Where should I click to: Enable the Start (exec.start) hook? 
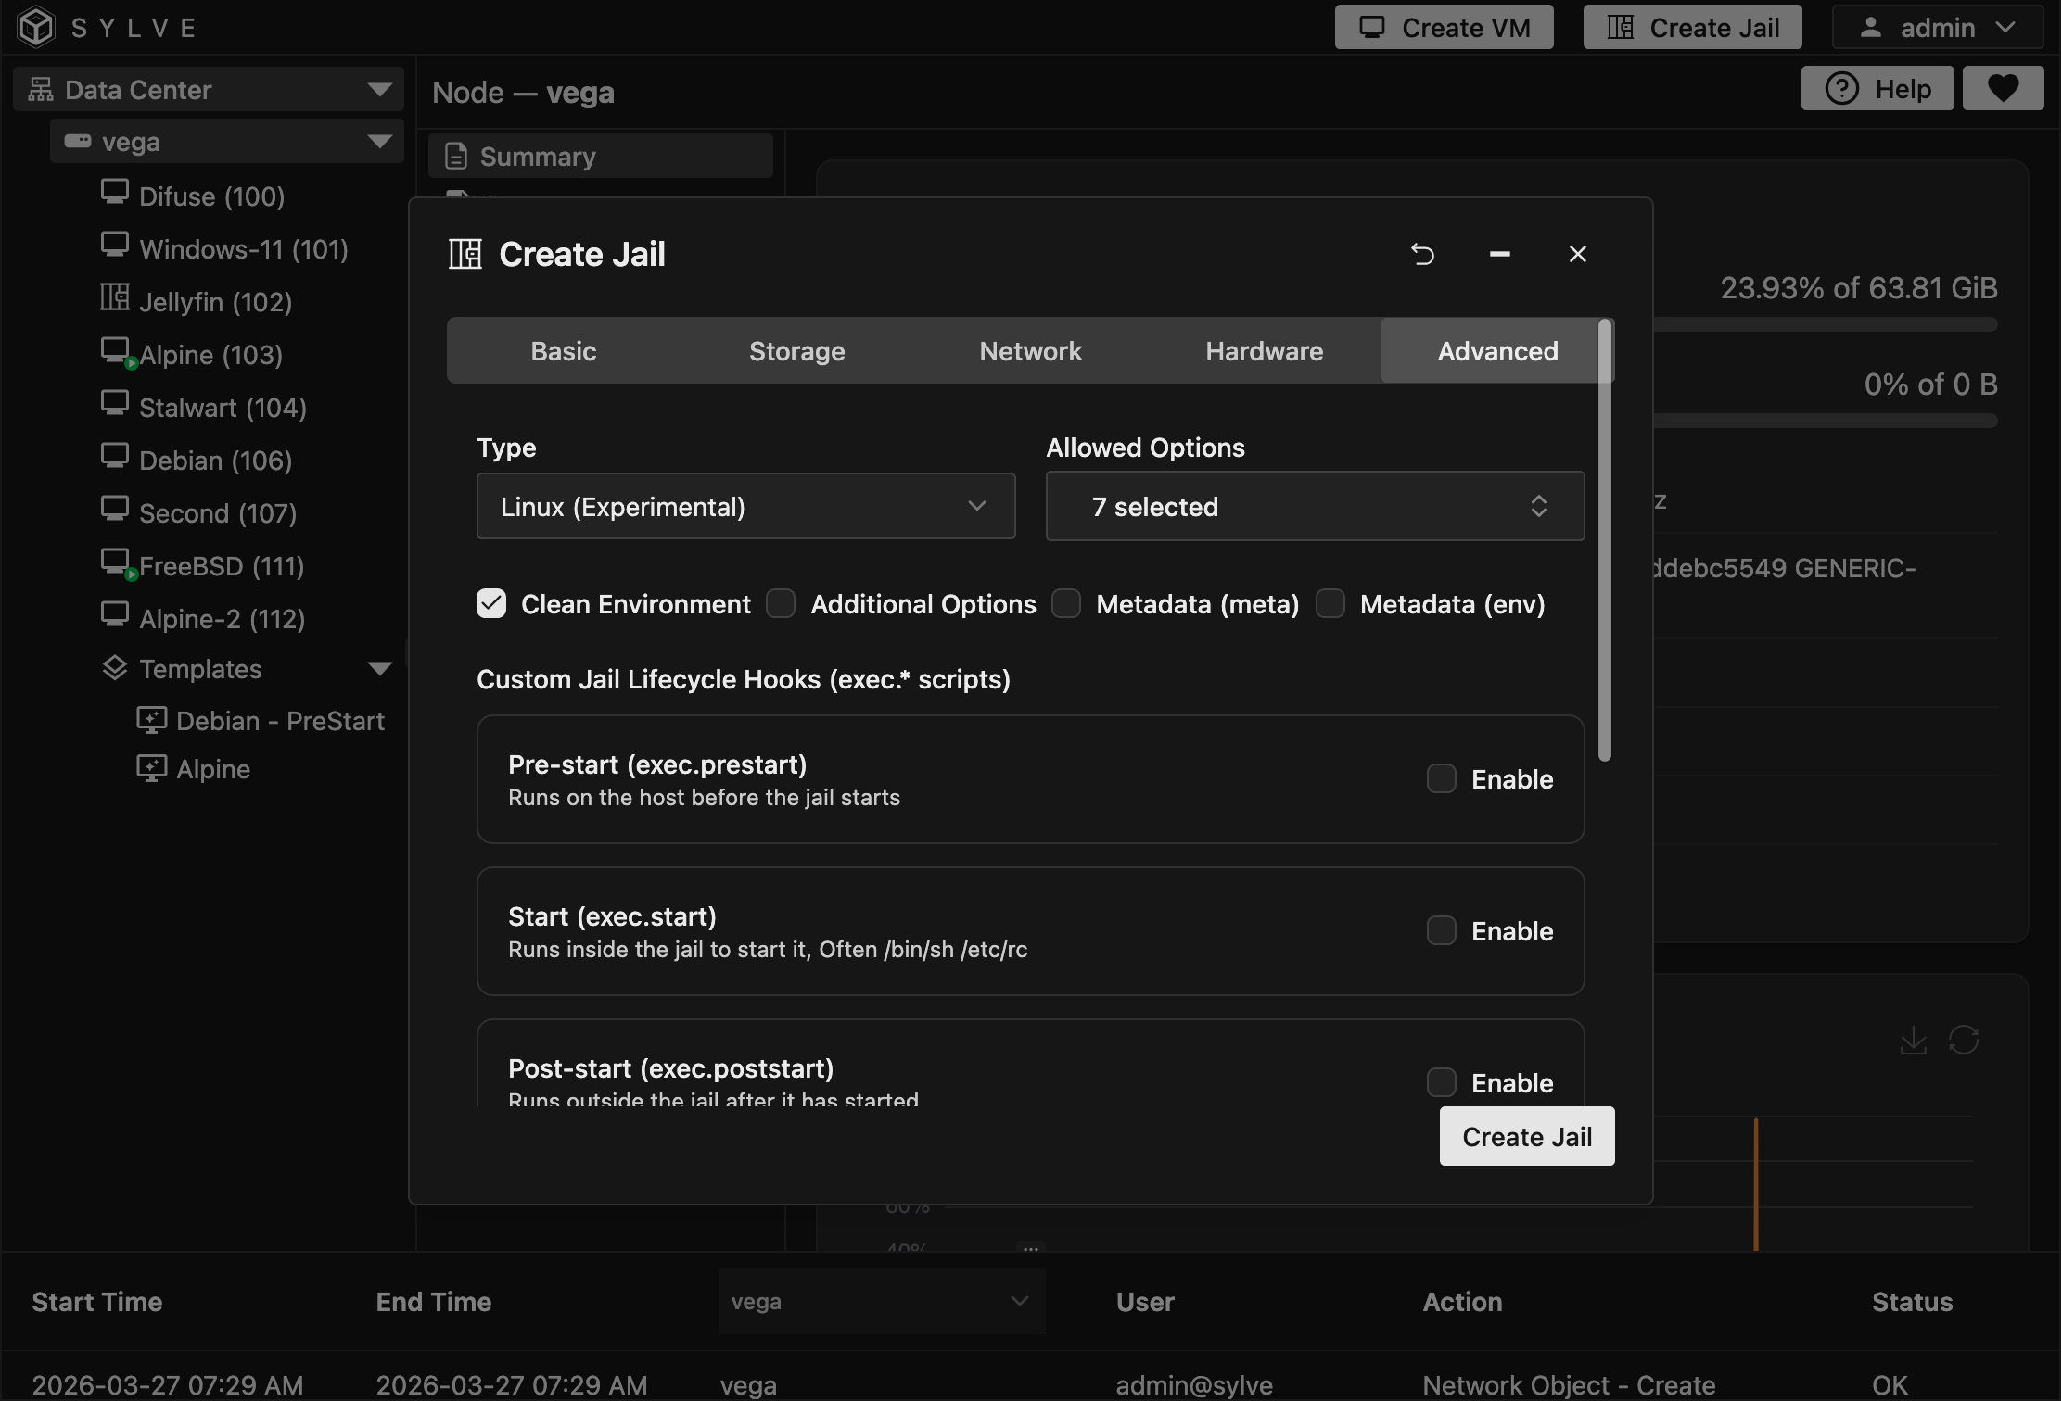[1442, 930]
